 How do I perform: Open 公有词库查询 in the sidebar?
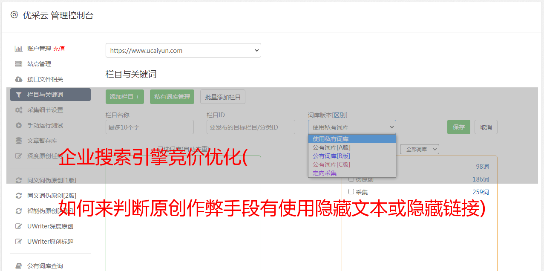point(45,266)
